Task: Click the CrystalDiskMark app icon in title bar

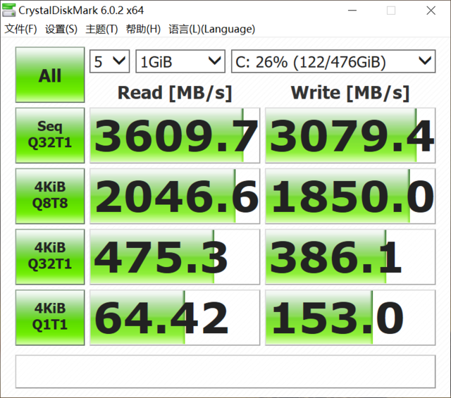Action: (8, 11)
